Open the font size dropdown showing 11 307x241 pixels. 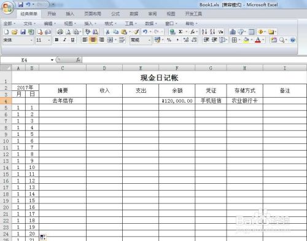click(x=49, y=40)
